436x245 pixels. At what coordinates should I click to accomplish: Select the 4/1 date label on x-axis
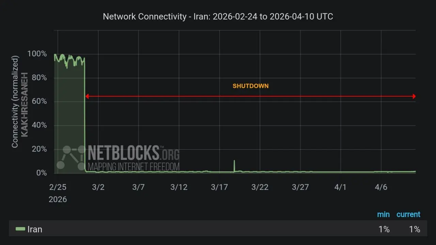tap(340, 187)
